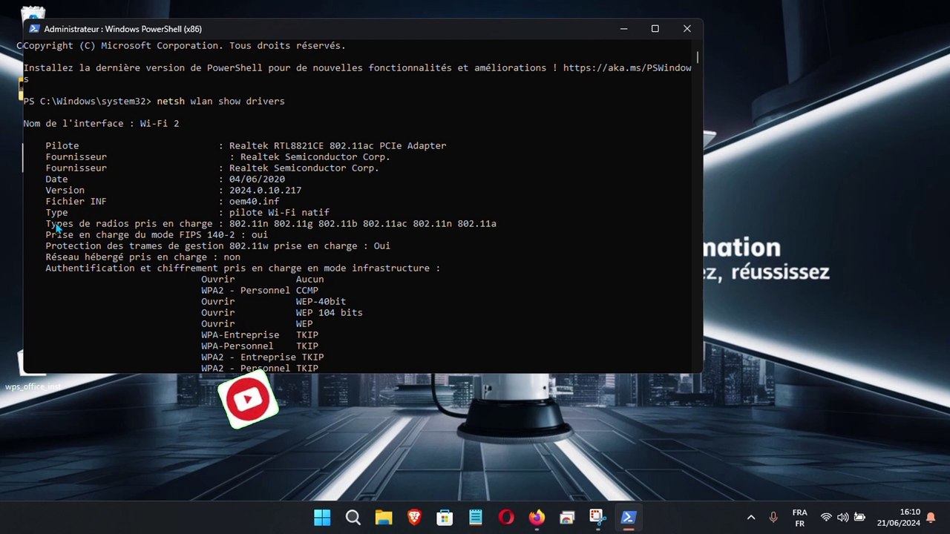Click the 'Aucun' encryption value

(x=309, y=280)
